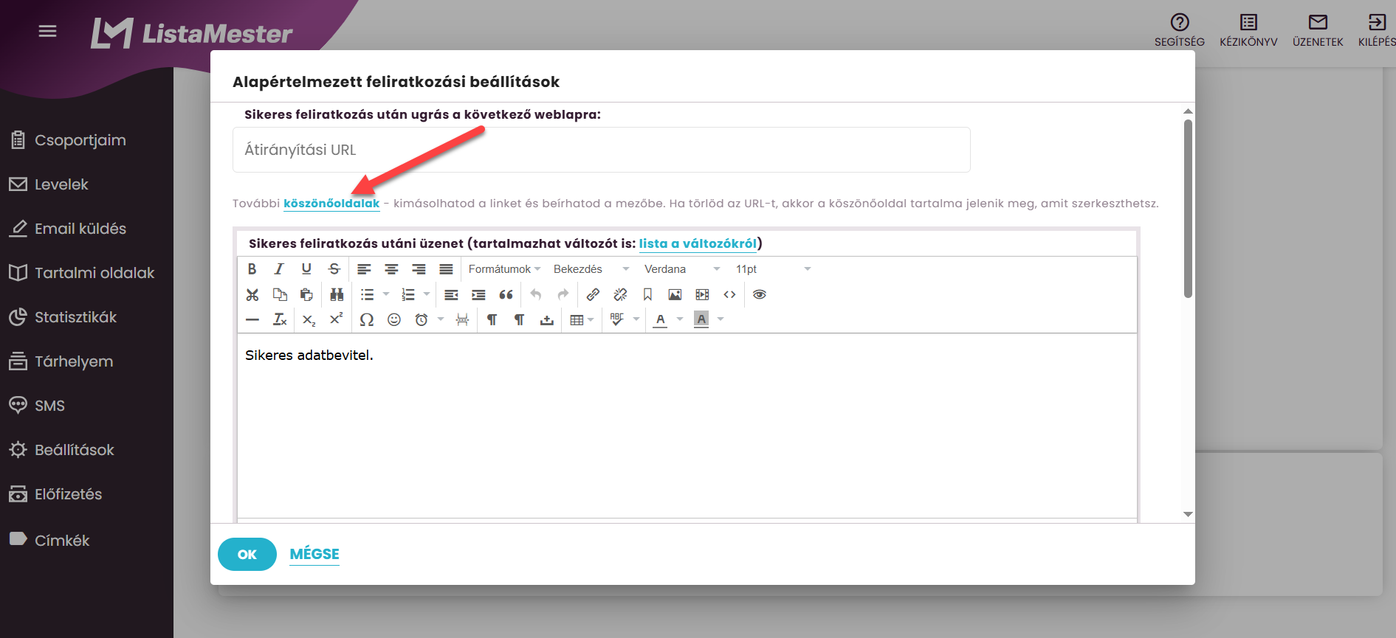Screen dimensions: 1396x638
Task: Insert numbered list
Action: (408, 294)
